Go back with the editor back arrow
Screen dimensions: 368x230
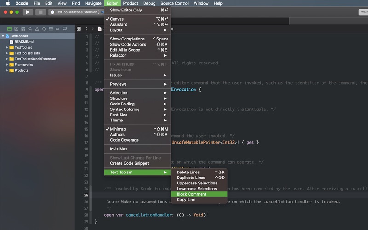pyautogui.click(x=86, y=29)
